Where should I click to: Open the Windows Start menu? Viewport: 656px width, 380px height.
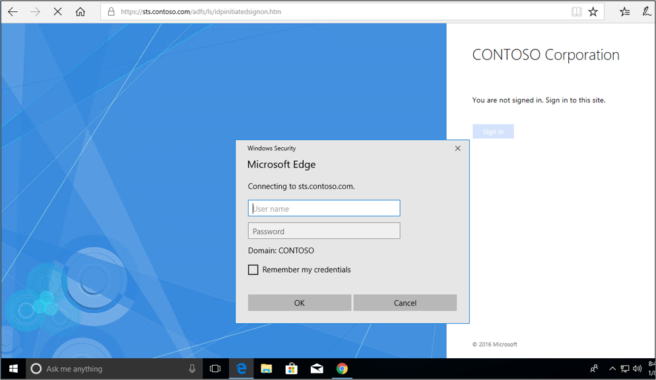point(13,369)
